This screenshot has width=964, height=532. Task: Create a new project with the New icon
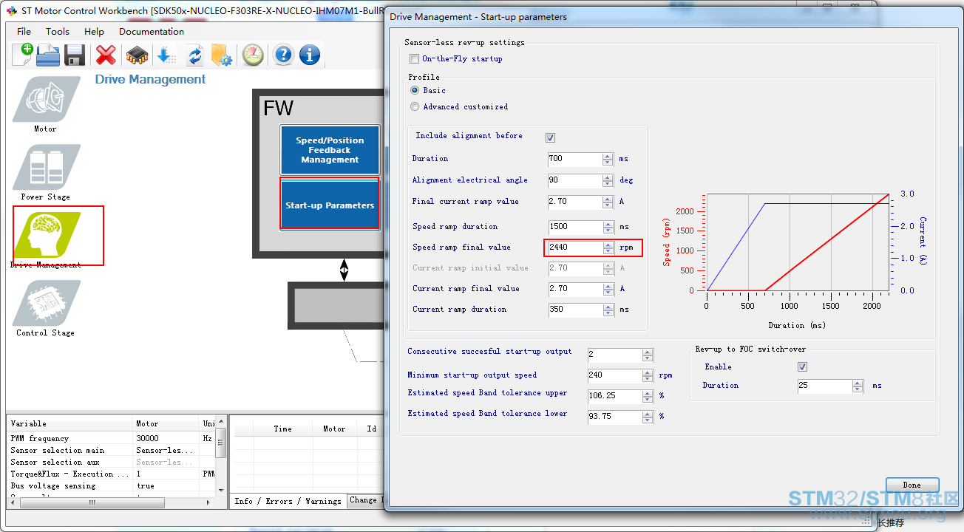(22, 55)
